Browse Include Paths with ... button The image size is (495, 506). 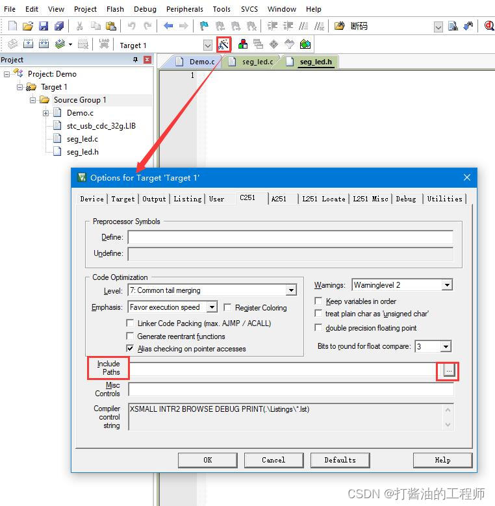tap(449, 370)
